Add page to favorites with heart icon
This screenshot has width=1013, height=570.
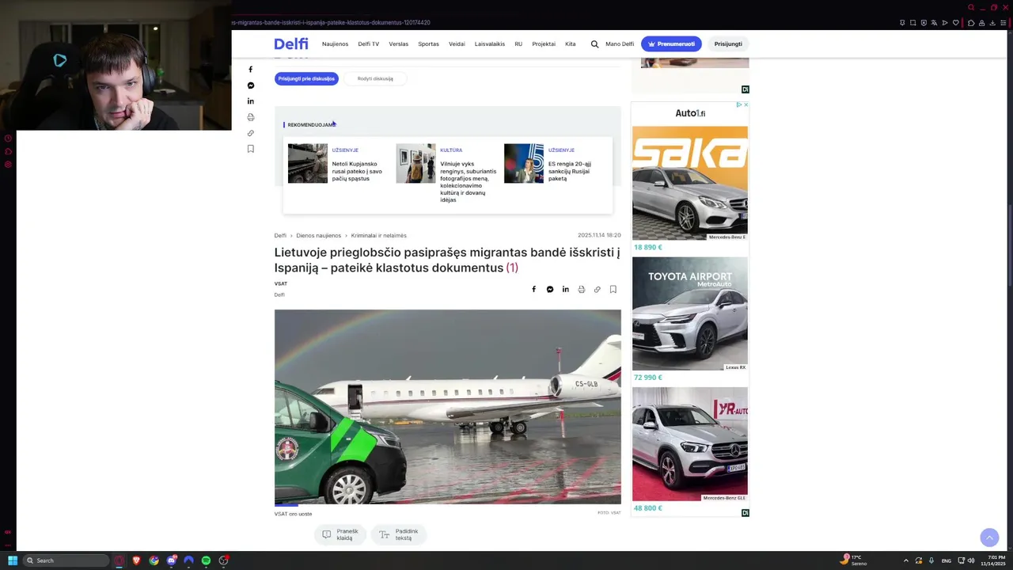click(x=956, y=23)
